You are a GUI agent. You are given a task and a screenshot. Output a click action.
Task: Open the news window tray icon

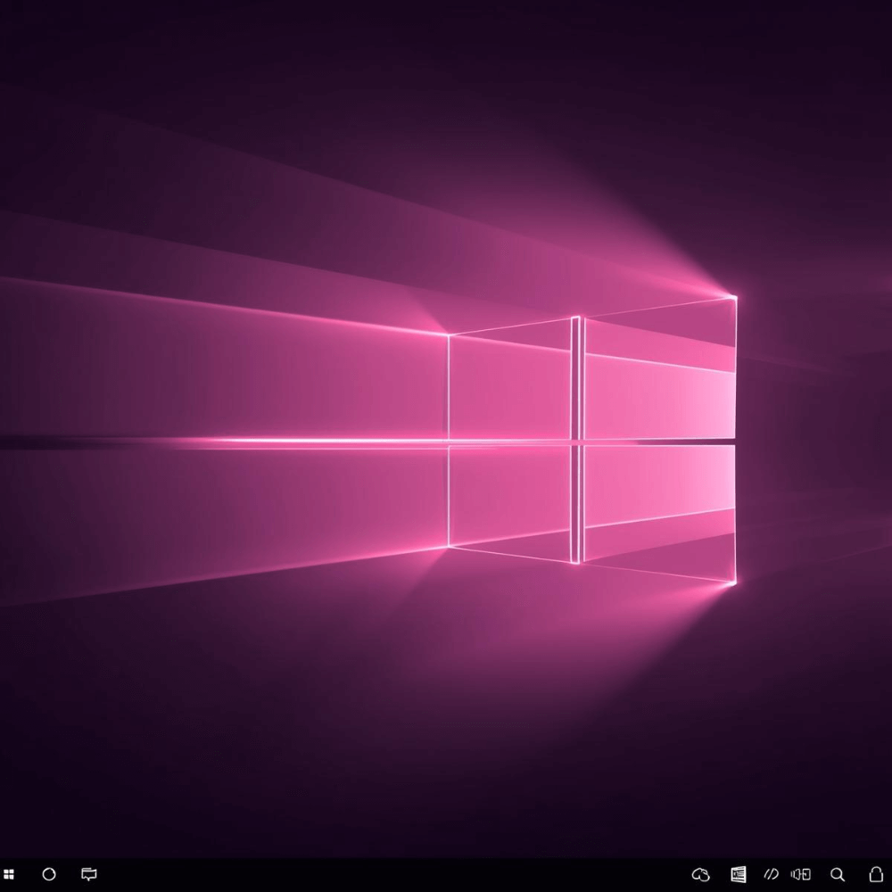click(739, 874)
